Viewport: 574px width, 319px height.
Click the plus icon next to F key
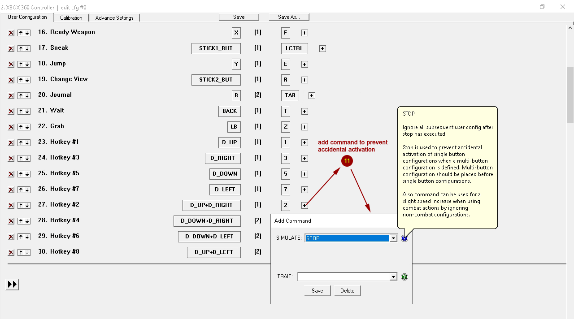tap(304, 33)
